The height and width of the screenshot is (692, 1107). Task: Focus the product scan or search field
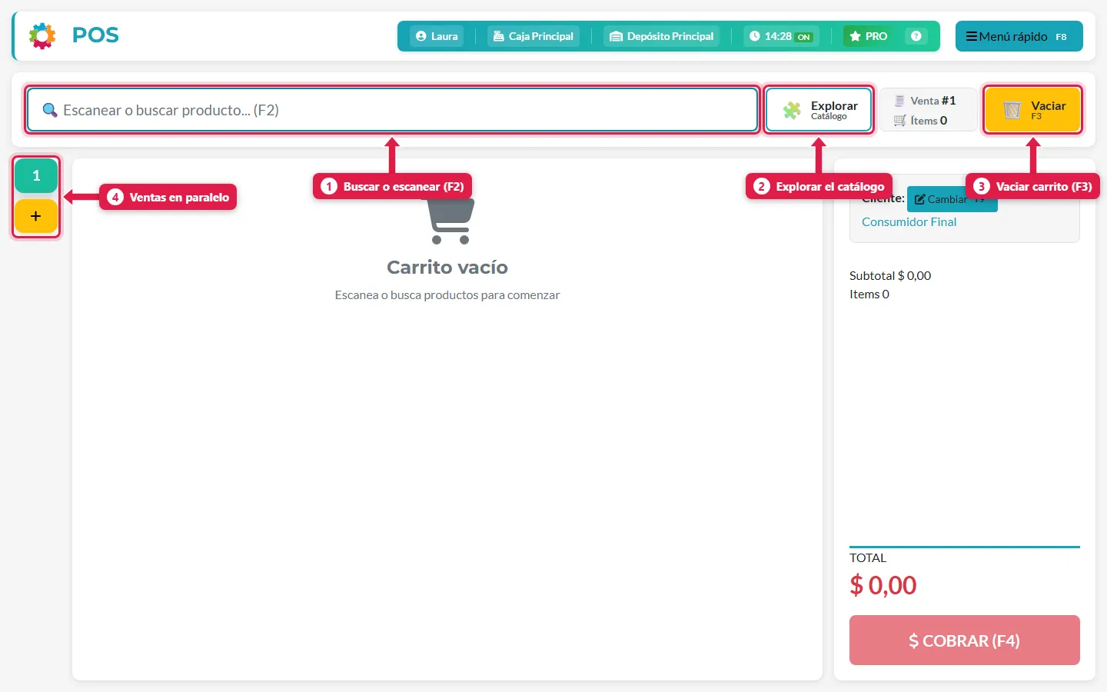[x=392, y=110]
